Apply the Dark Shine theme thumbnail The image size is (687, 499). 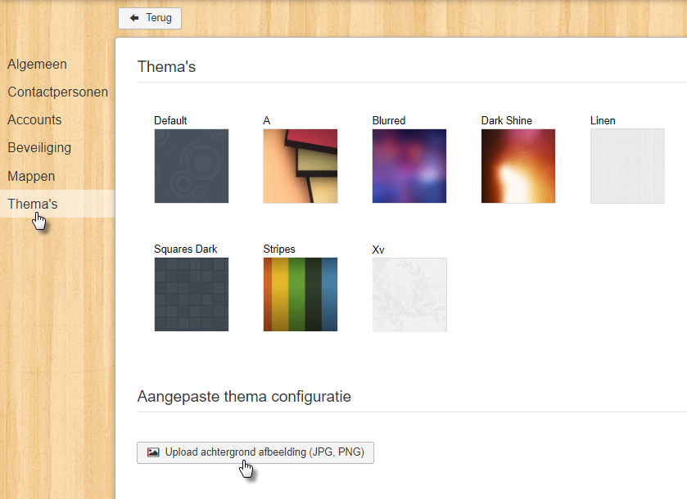click(518, 166)
